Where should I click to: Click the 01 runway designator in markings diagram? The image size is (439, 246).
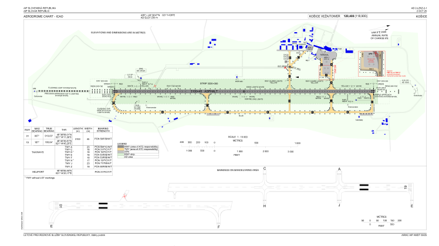pos(60,206)
